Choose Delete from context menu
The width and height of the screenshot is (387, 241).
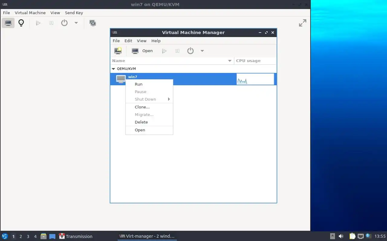pos(149,122)
